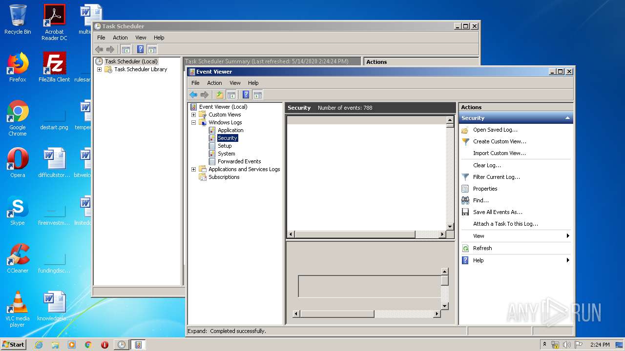Click Open Saved Log action

point(495,130)
